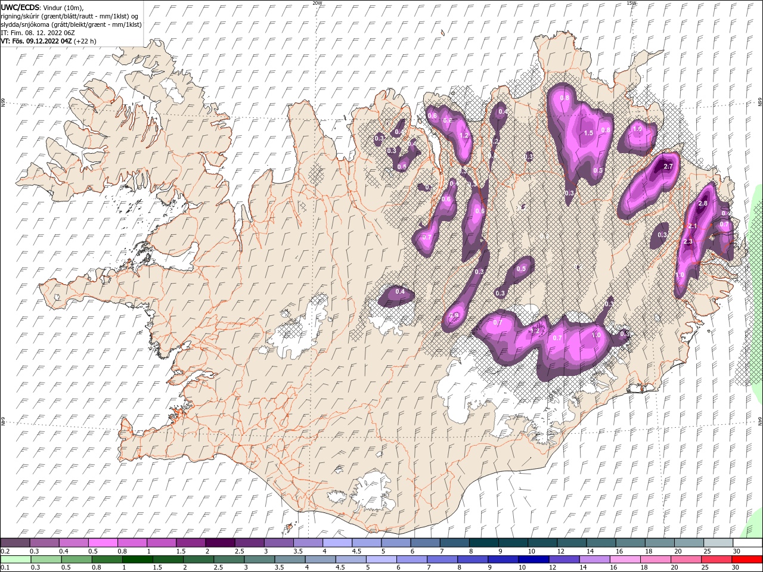Click the 15W longitude label
The height and width of the screenshot is (572, 763).
631,3
